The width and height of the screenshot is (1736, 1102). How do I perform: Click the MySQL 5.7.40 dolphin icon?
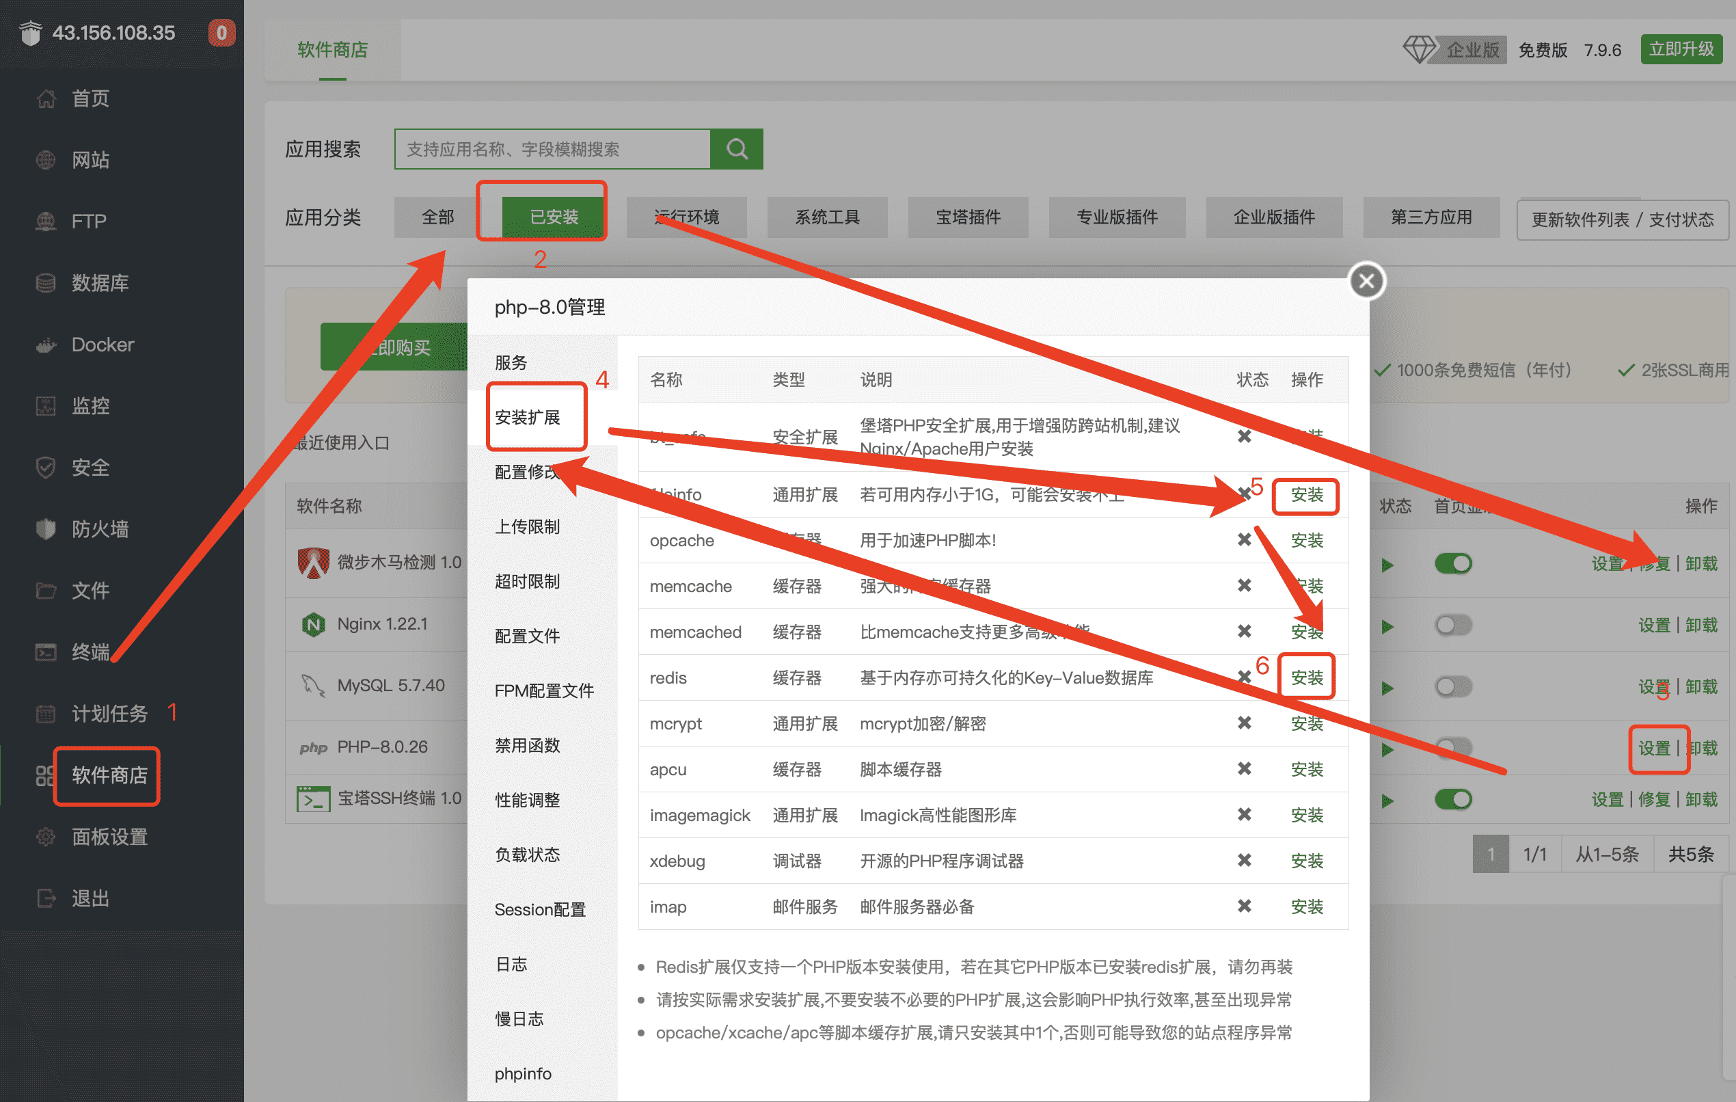click(313, 685)
